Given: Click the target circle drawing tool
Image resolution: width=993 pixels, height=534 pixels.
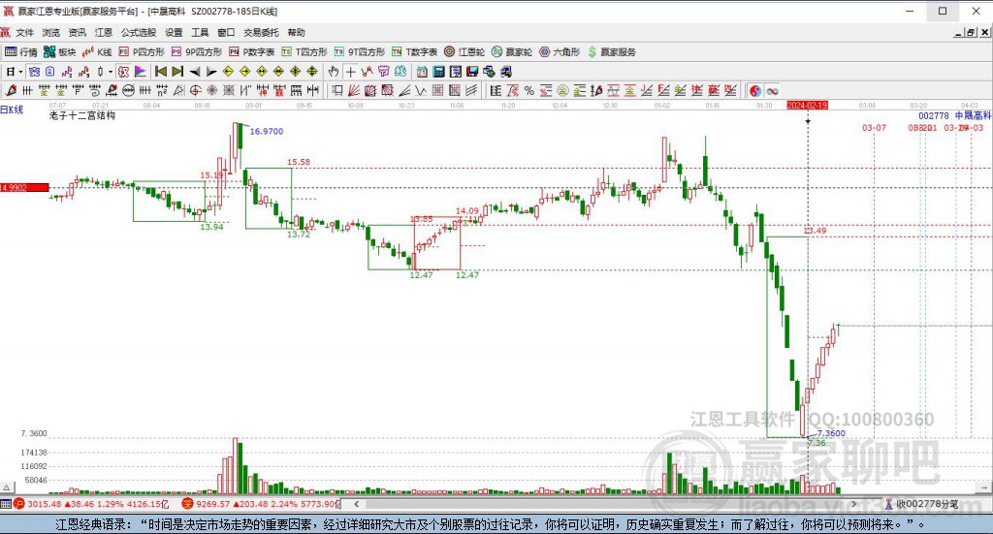Looking at the screenshot, I should point(196,91).
